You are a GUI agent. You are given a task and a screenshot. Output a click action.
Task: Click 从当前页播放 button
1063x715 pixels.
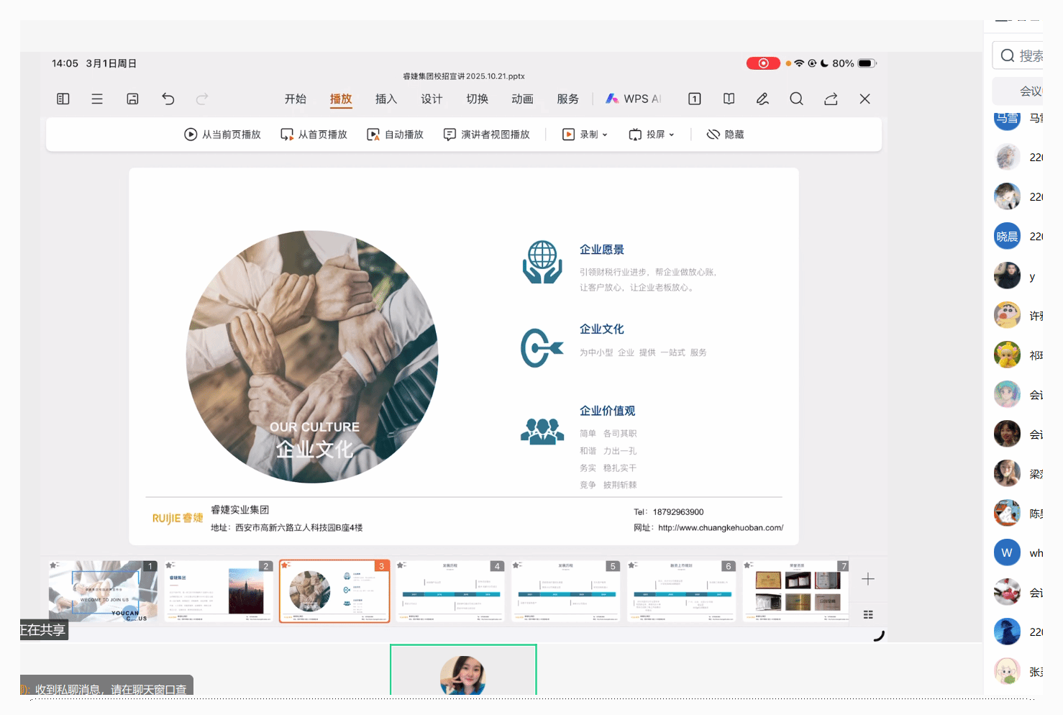(222, 135)
